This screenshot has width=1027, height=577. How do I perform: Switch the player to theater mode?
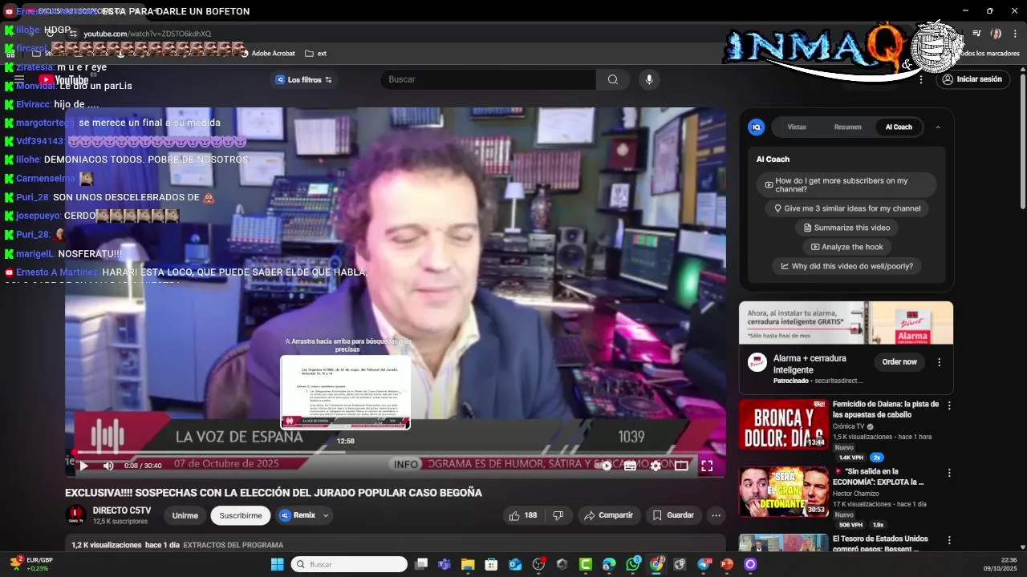click(x=681, y=466)
